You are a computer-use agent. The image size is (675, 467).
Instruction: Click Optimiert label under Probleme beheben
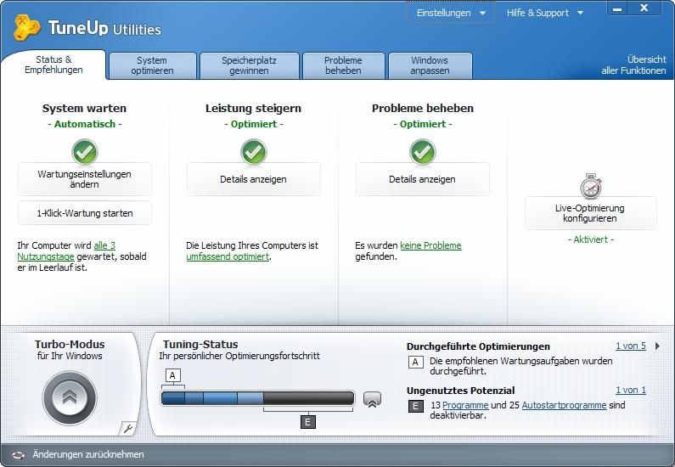[422, 124]
